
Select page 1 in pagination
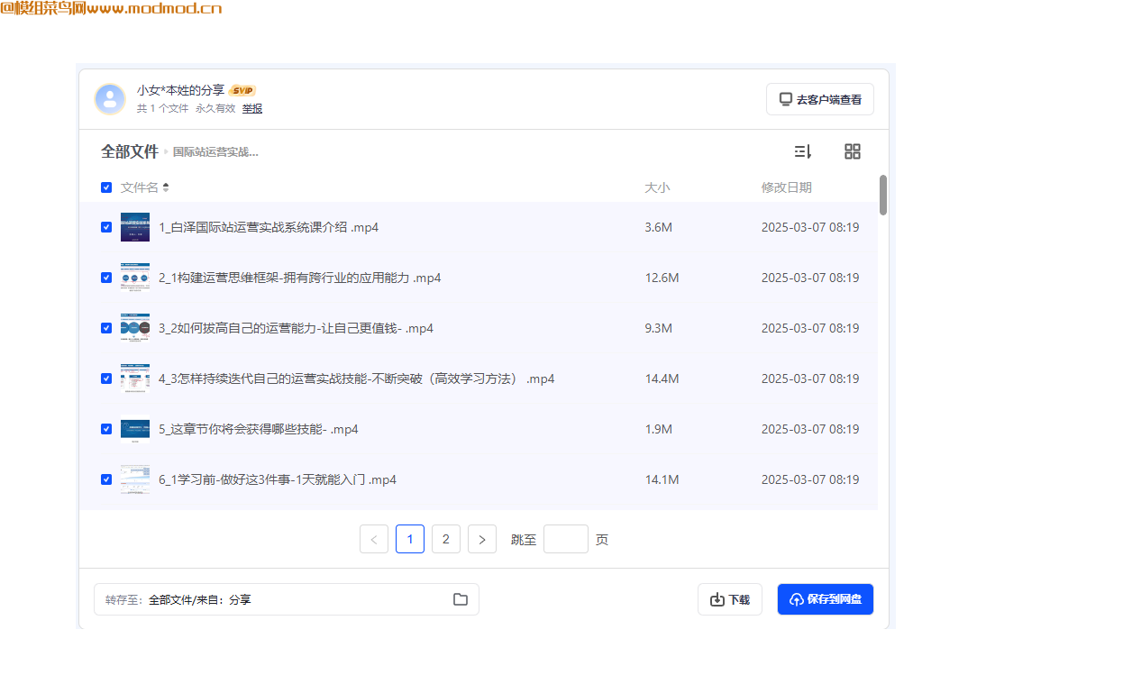[x=410, y=539]
